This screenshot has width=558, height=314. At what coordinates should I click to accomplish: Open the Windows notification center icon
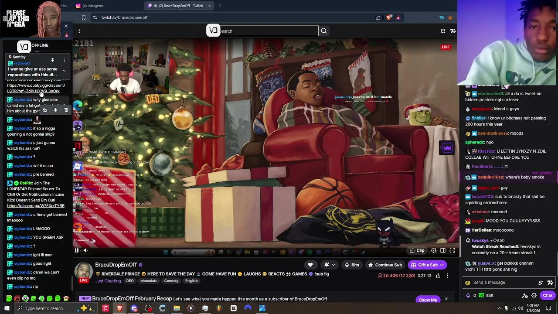tap(548, 308)
